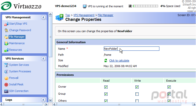
Task: Click the Firewall flame icon
Action: click(x=6, y=78)
